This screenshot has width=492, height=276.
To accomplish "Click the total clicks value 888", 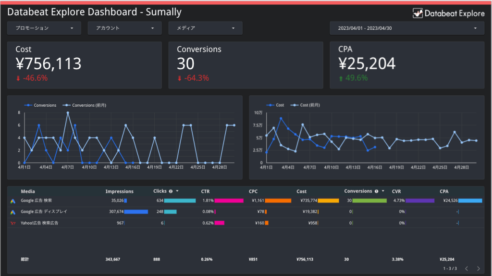I will [x=157, y=259].
